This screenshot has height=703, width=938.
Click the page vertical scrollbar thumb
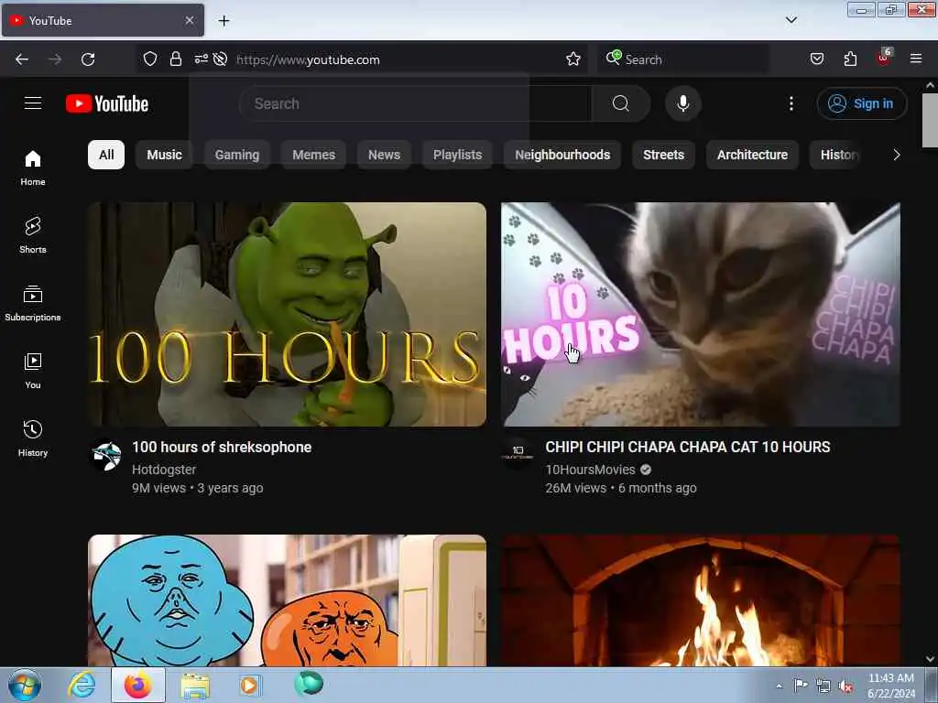point(930,120)
